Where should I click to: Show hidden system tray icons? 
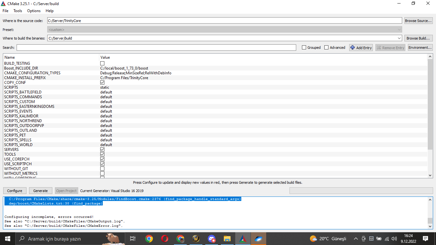356,239
